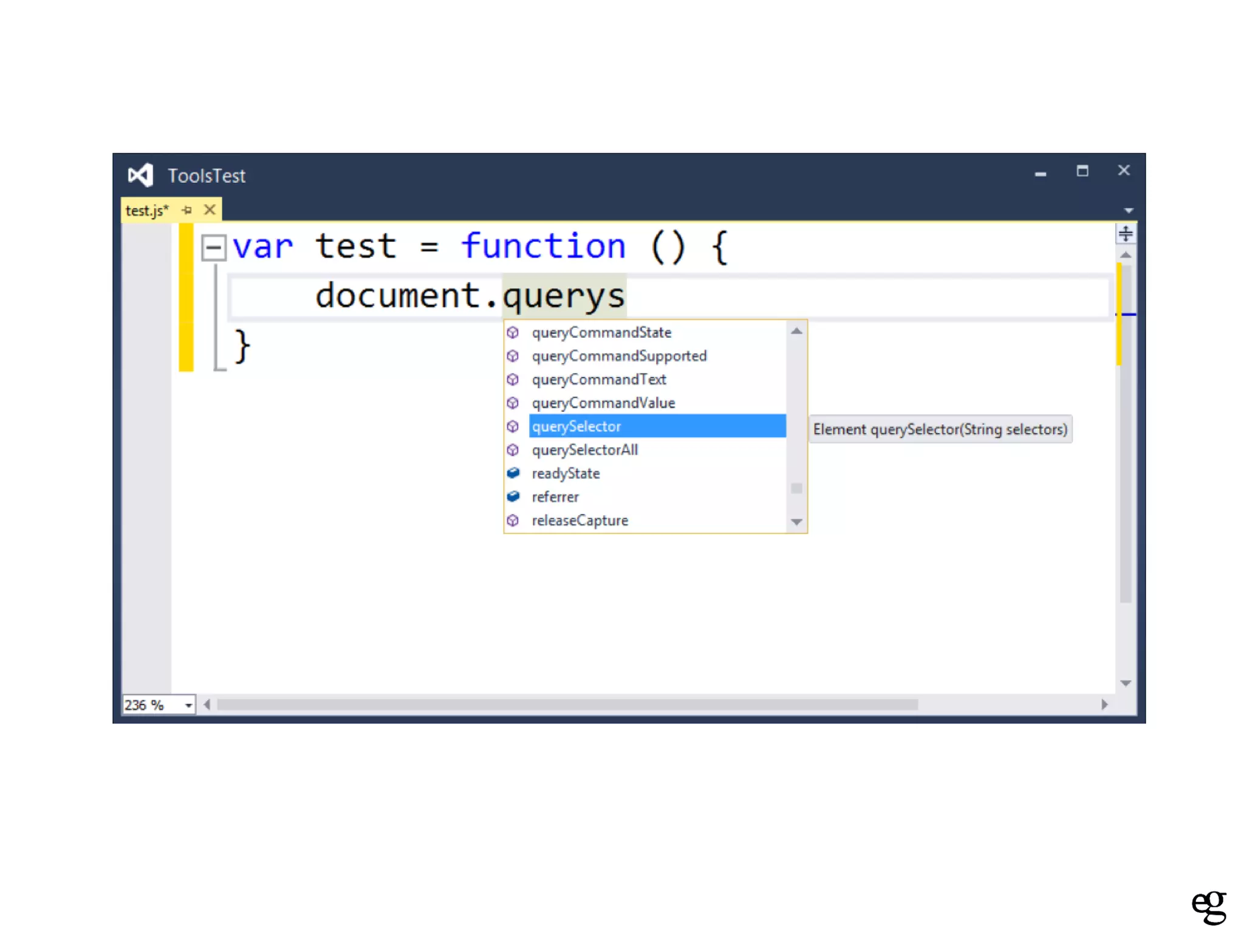
Task: Click the releaseCapture method icon
Action: coord(513,521)
